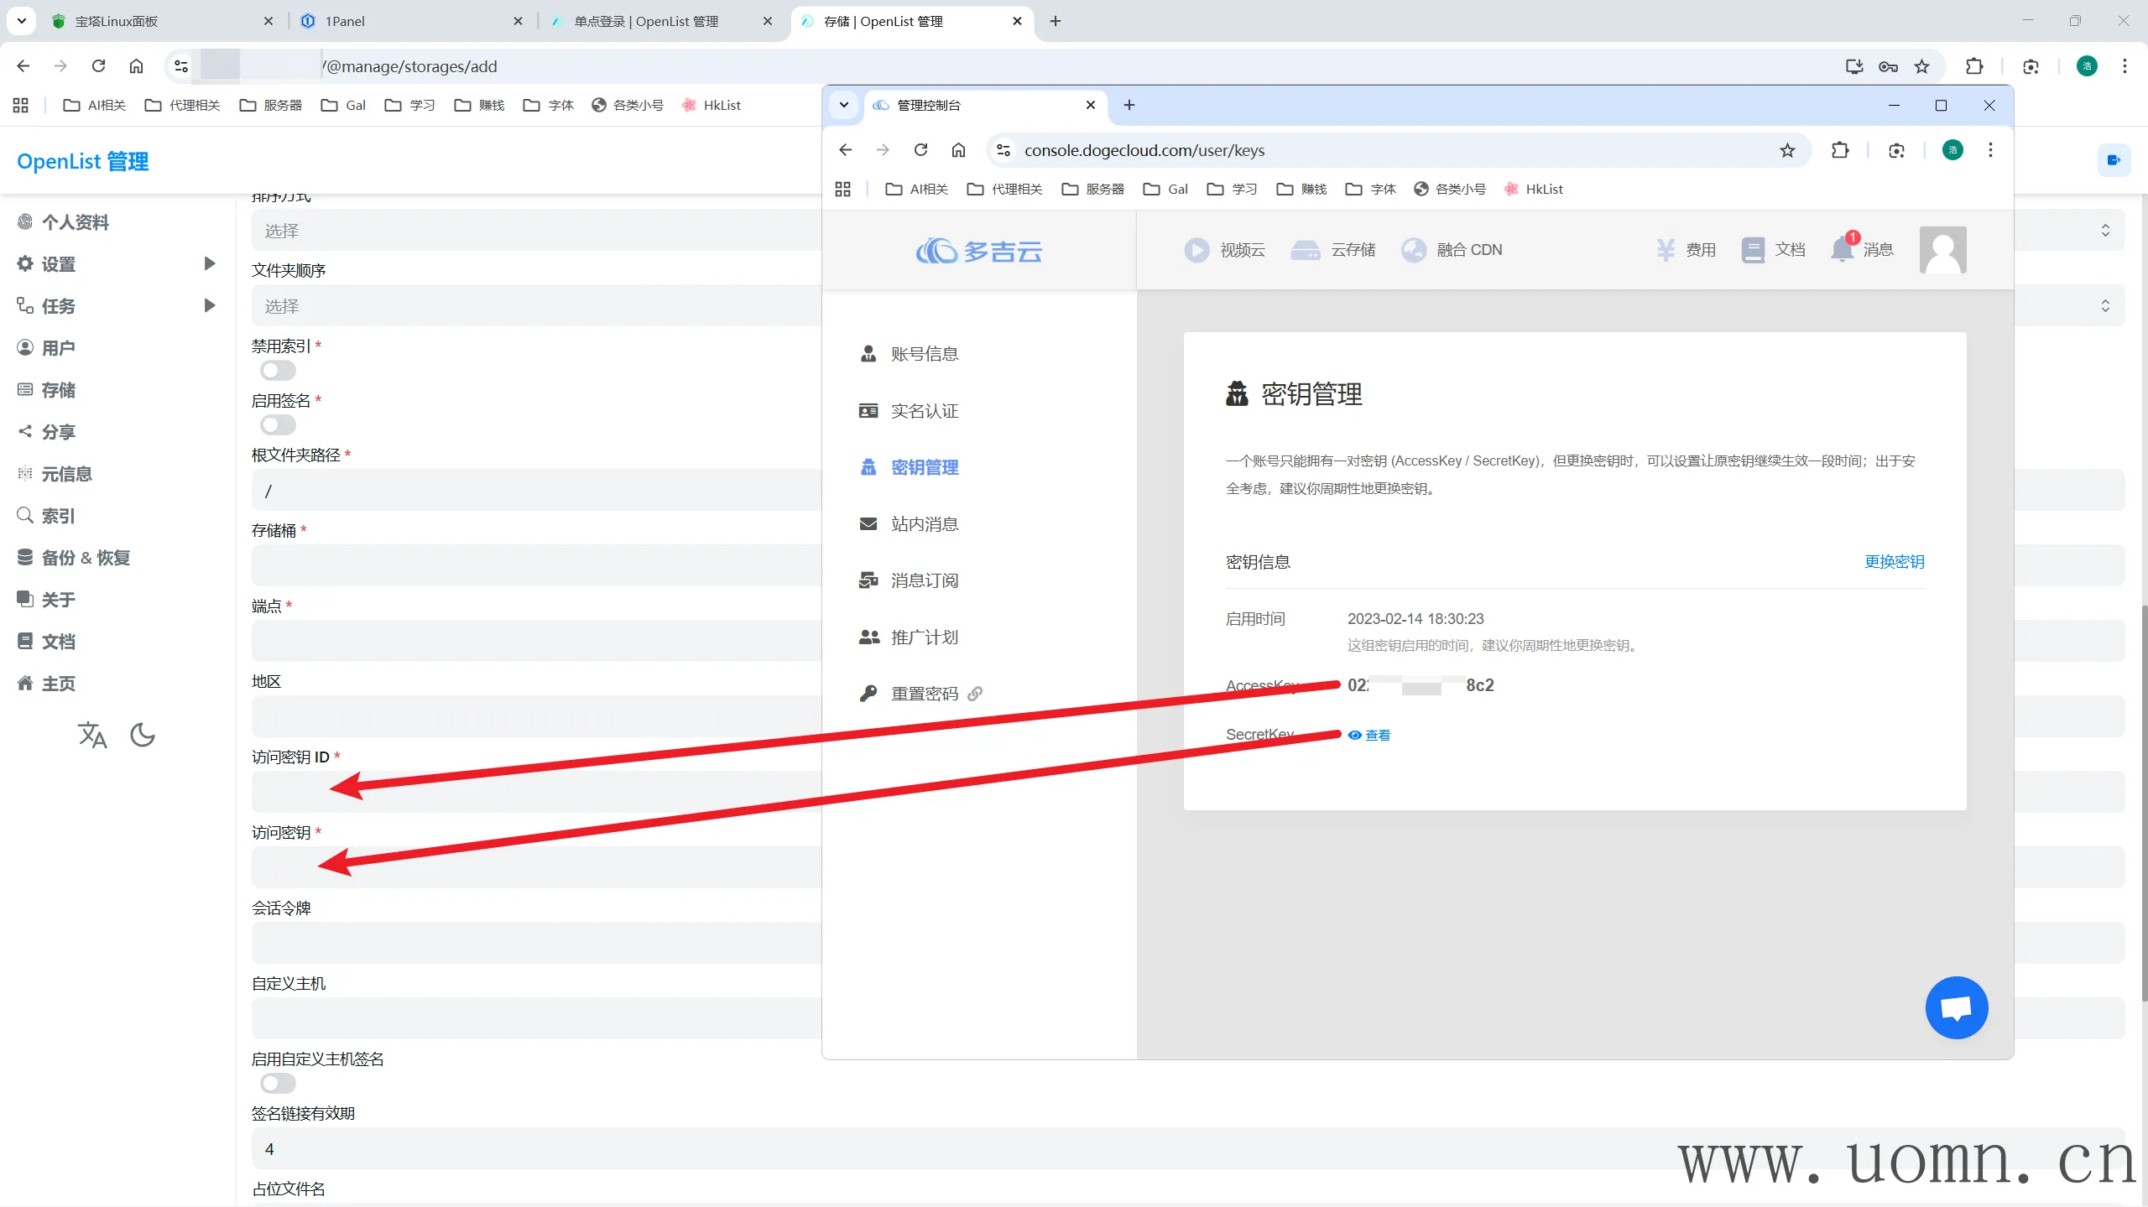Toggle 启用自定义主机签名 switch

tap(278, 1083)
